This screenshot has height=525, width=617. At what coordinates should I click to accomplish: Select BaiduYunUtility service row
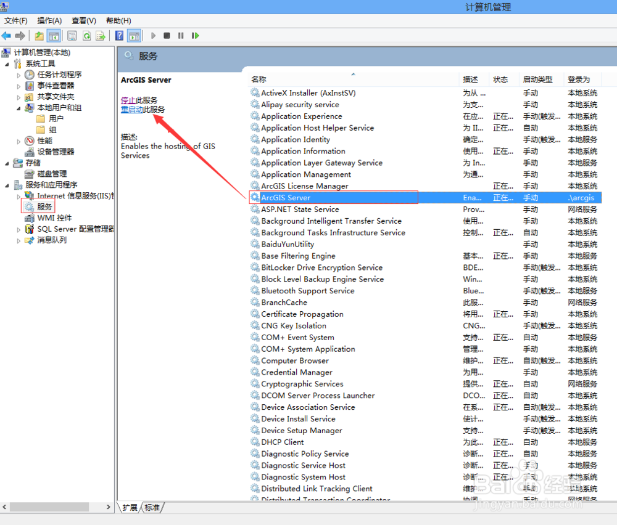(x=425, y=245)
